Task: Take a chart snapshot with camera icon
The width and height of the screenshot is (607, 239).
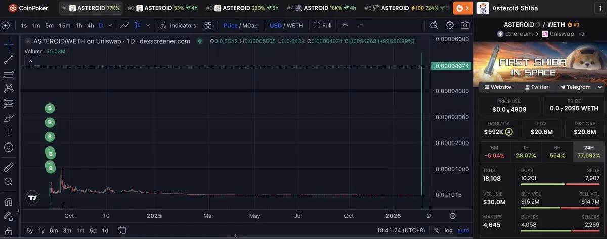Action: pos(465,25)
